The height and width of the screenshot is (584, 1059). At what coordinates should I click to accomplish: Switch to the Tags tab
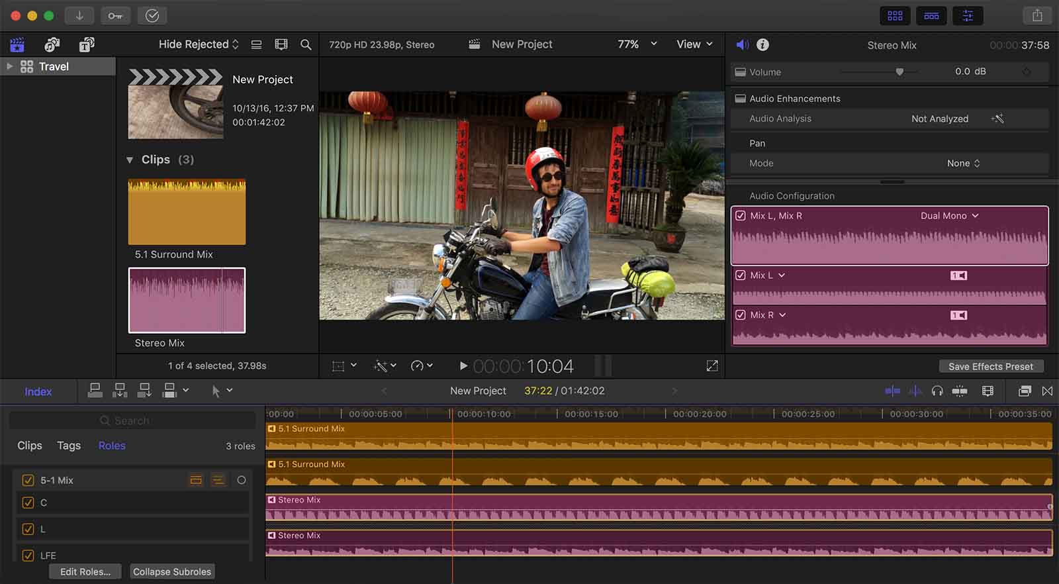[x=69, y=446]
